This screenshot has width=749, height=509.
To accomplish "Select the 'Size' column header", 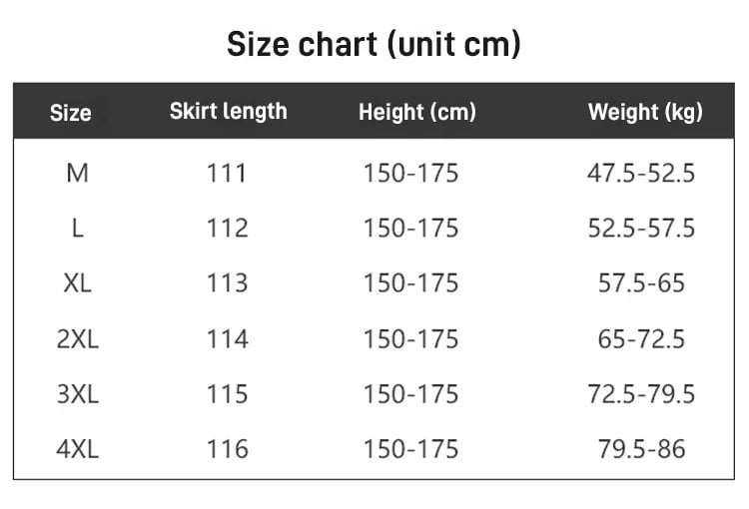I will tap(71, 113).
